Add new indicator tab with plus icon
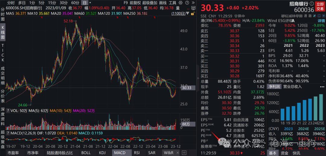Screen dimensions: 326x156 184,153
